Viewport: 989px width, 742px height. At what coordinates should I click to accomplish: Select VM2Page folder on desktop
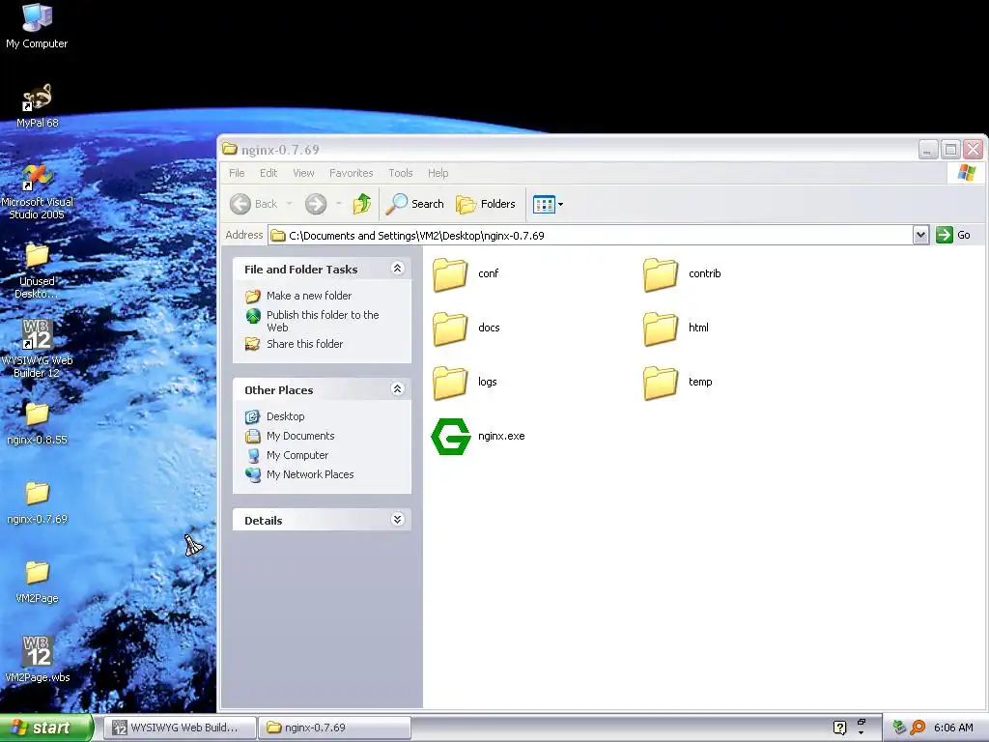37,582
